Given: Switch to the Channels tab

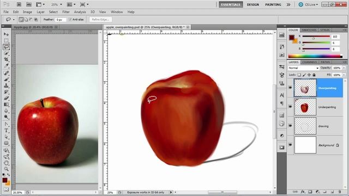Looking at the screenshot, I should tap(310, 62).
